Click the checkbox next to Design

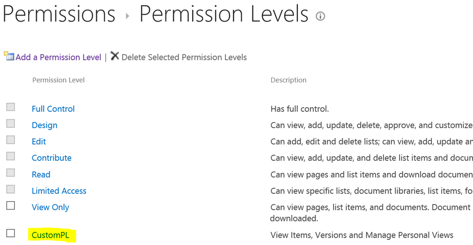[x=11, y=123]
